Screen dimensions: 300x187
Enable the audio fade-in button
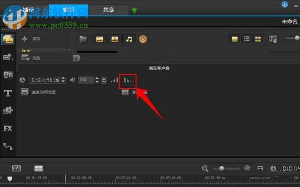coord(115,80)
